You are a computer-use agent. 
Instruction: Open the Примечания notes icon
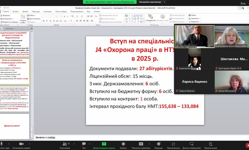pyautogui.click(x=210, y=144)
